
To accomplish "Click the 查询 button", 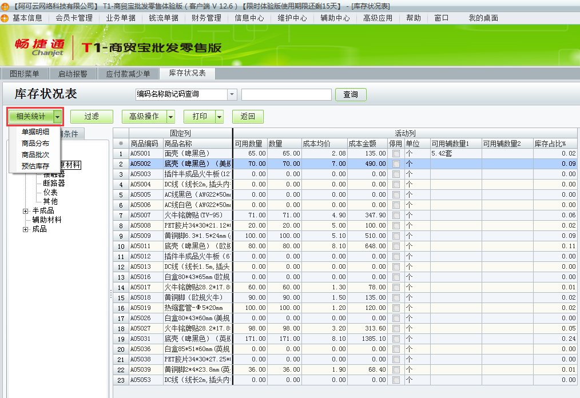I will click(x=350, y=94).
